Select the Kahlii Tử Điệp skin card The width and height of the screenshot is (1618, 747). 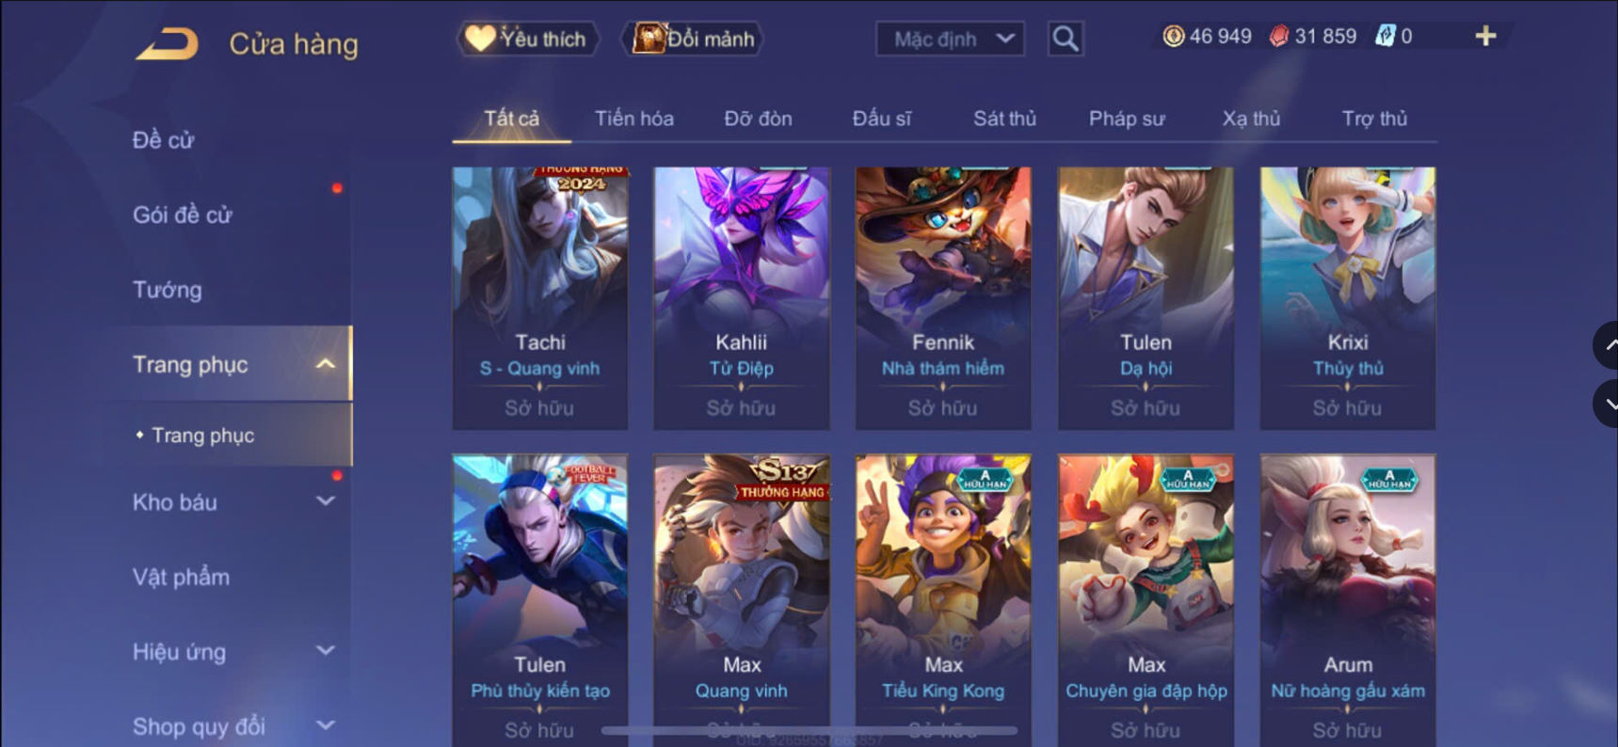[742, 298]
